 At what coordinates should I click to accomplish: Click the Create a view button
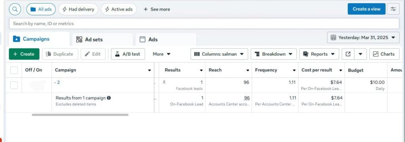[367, 9]
